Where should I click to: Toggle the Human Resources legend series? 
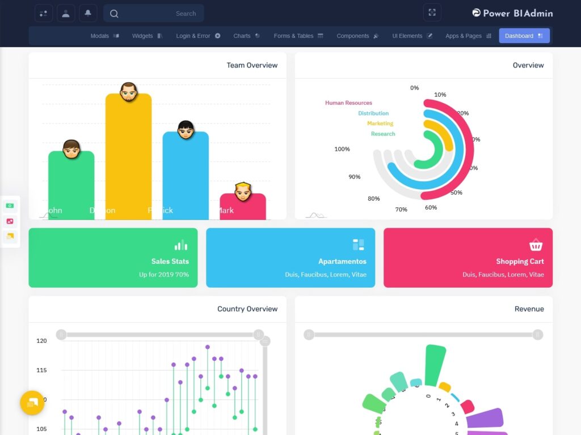pos(348,103)
